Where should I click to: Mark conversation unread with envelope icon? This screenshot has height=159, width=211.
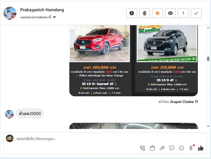[170, 13]
